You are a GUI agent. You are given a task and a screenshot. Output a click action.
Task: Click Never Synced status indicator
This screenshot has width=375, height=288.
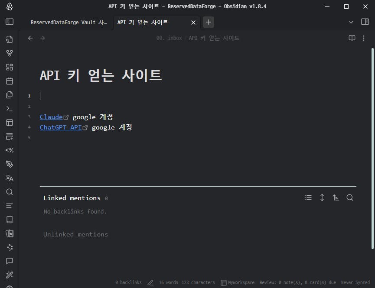pos(355,282)
